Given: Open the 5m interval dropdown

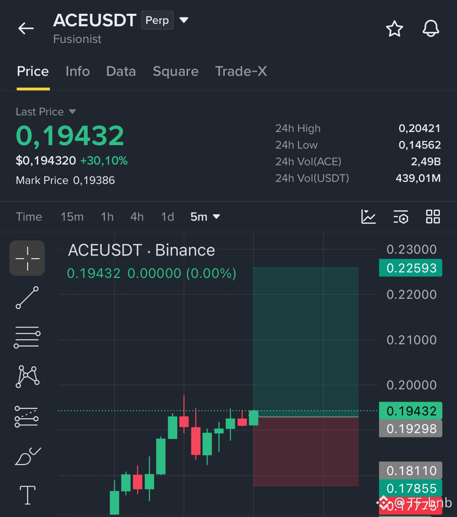Looking at the screenshot, I should (x=205, y=217).
